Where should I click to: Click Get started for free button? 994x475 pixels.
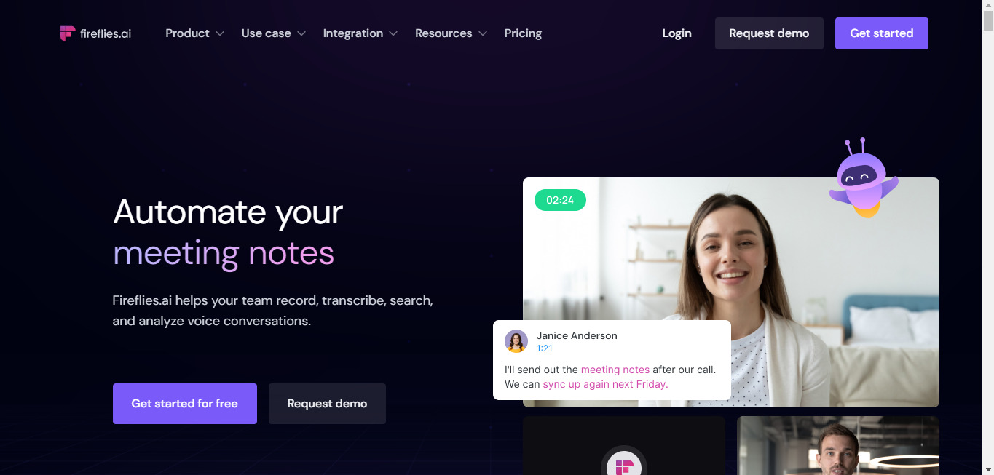coord(185,404)
